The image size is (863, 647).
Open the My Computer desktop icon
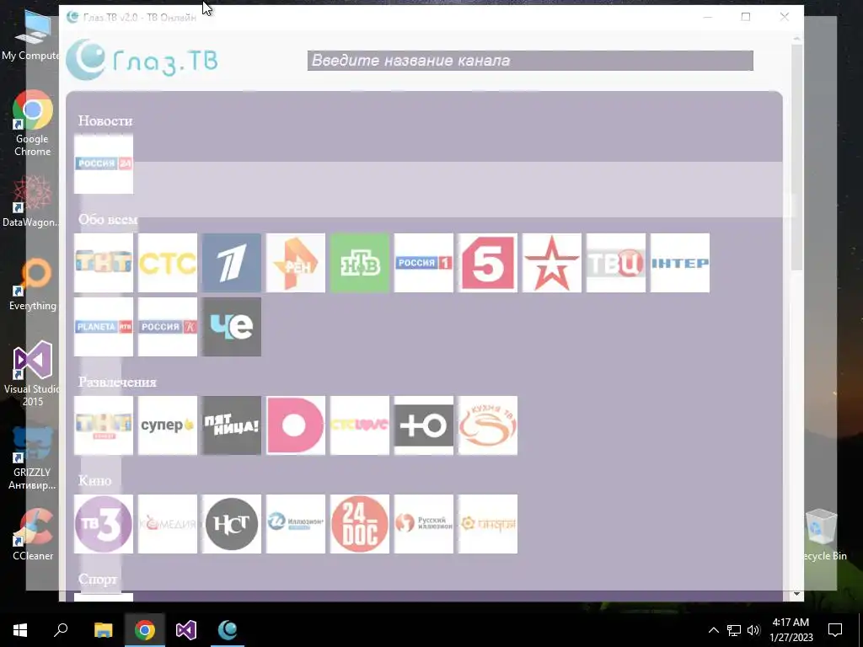point(31,35)
